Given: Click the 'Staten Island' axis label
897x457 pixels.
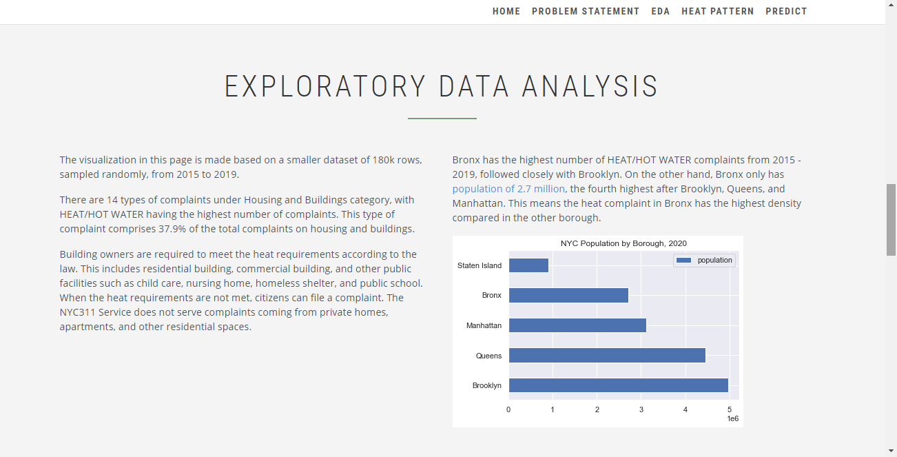Looking at the screenshot, I should click(480, 265).
